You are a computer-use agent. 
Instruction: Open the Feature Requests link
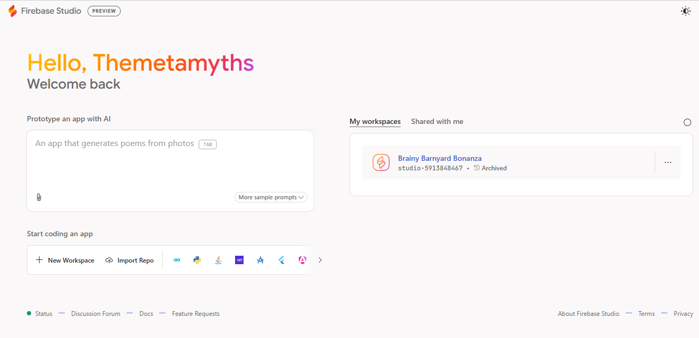tap(196, 314)
